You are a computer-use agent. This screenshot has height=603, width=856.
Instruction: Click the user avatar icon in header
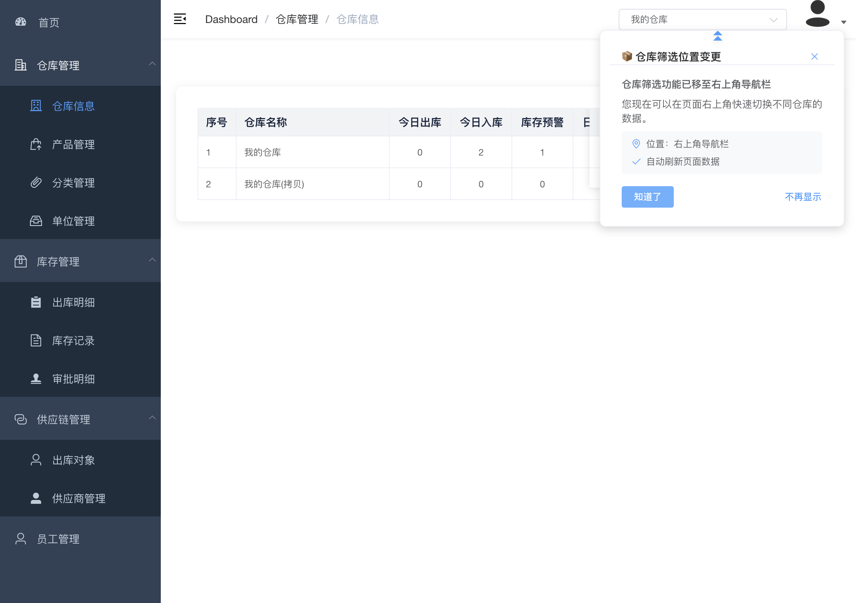817,15
